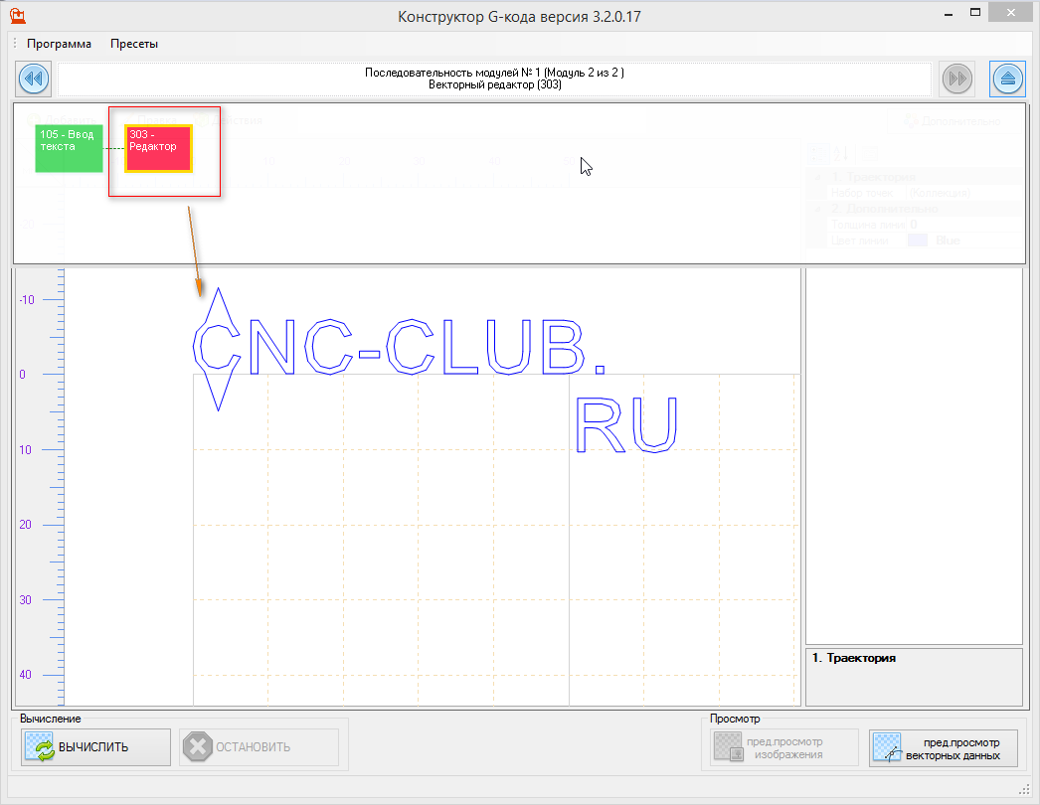Click the RU vector outline on canvas
The width and height of the screenshot is (1040, 805).
(626, 425)
